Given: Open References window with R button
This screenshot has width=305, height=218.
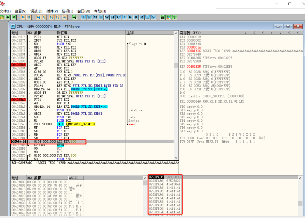Looking at the screenshot, I should 142,17.
